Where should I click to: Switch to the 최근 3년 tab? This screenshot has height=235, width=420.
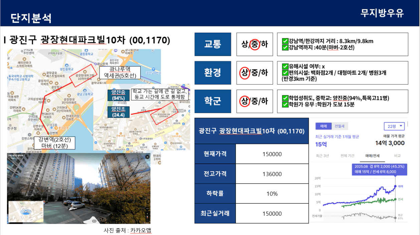pyautogui.click(x=323, y=156)
